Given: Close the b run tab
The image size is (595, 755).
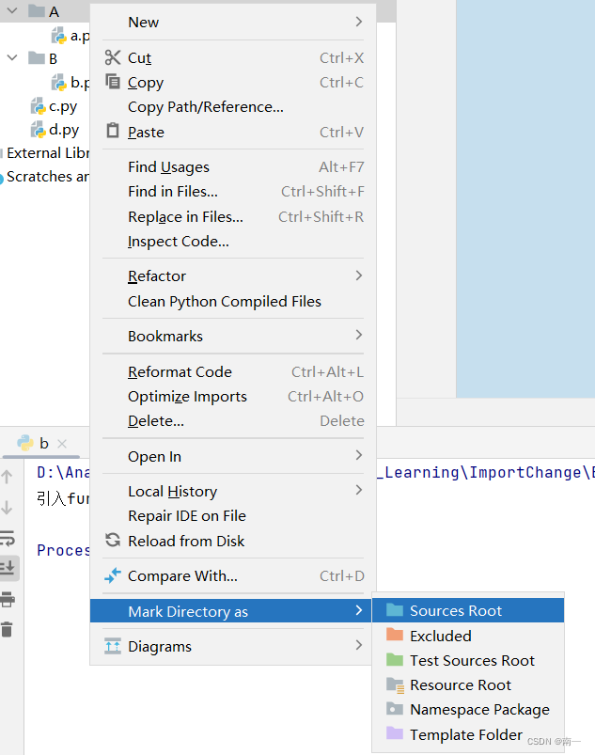Looking at the screenshot, I should tap(62, 444).
